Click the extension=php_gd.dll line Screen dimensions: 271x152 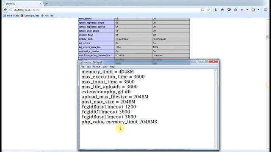coord(106,92)
